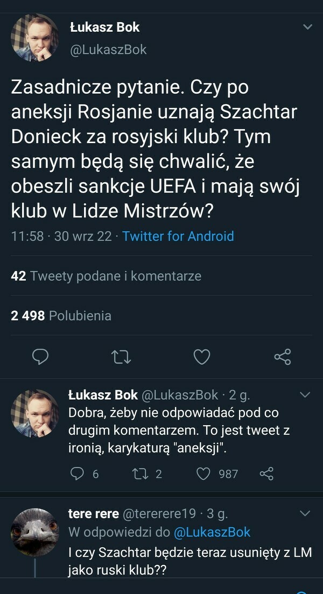Open the @LukaszBok mention in tere rere's reply
The height and width of the screenshot is (594, 323).
tap(212, 532)
